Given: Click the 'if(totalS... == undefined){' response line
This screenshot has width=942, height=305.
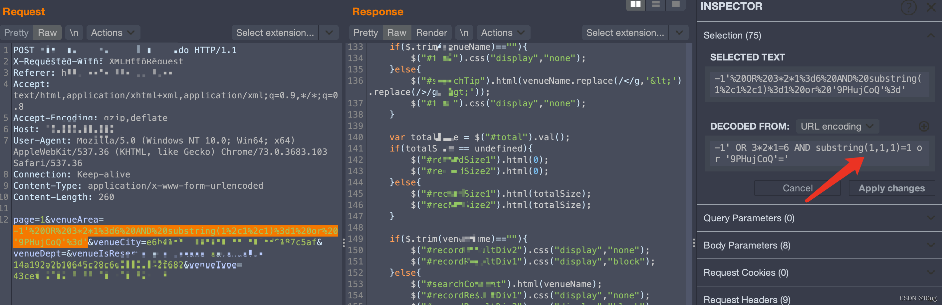Looking at the screenshot, I should tap(461, 149).
